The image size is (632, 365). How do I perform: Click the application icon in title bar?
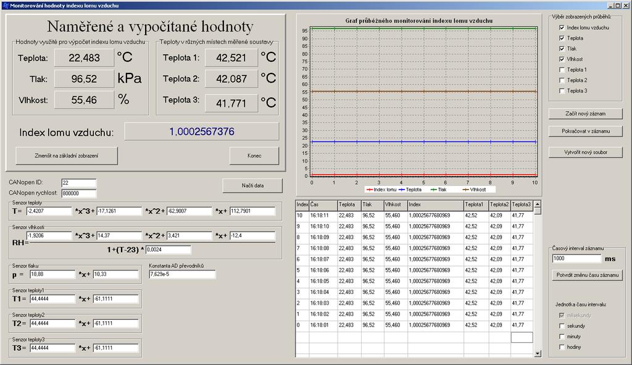(x=5, y=6)
